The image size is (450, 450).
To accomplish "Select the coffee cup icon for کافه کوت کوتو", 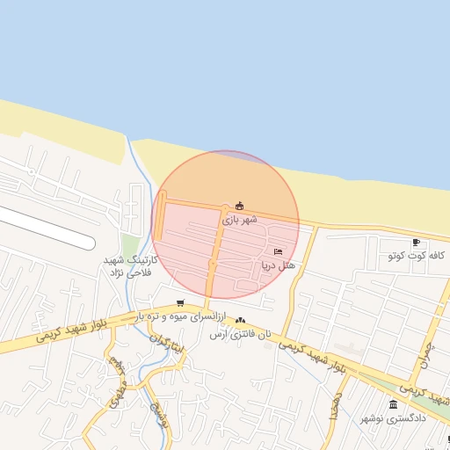I will tap(416, 243).
